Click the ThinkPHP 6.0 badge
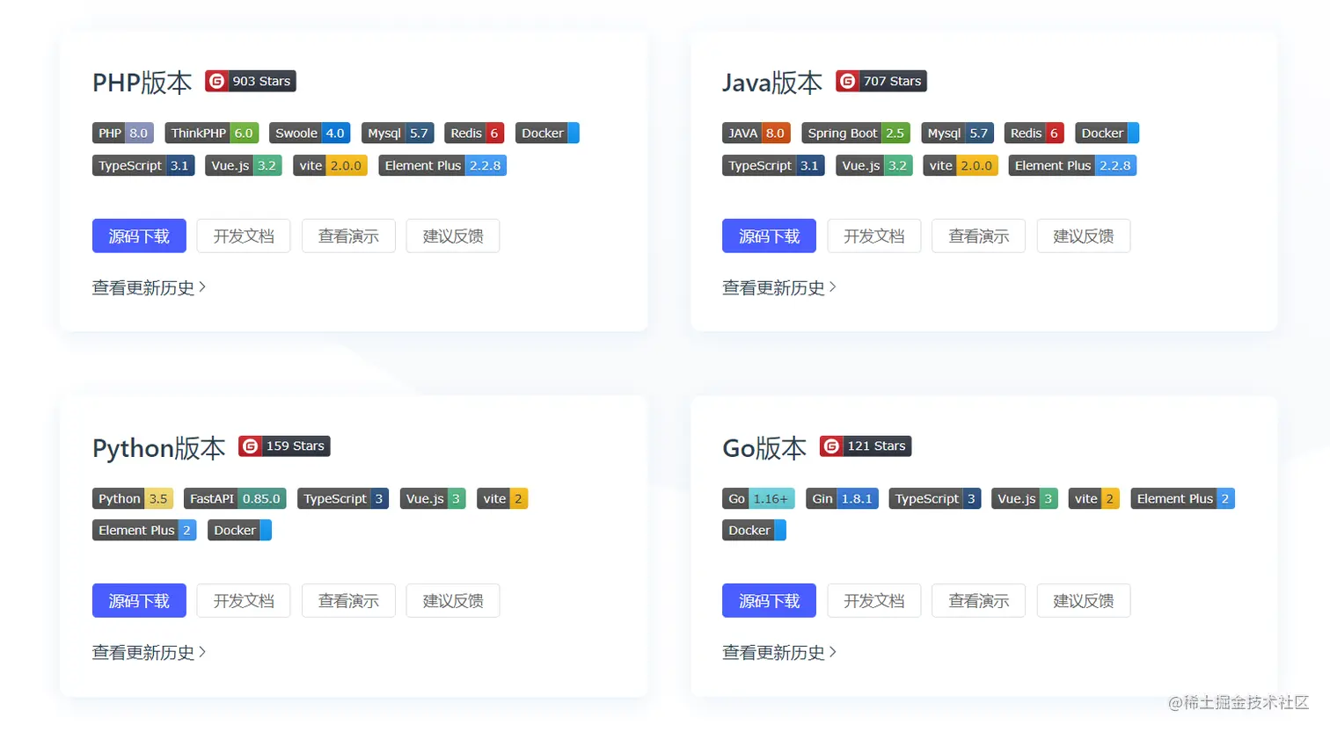This screenshot has height=732, width=1330. point(211,133)
